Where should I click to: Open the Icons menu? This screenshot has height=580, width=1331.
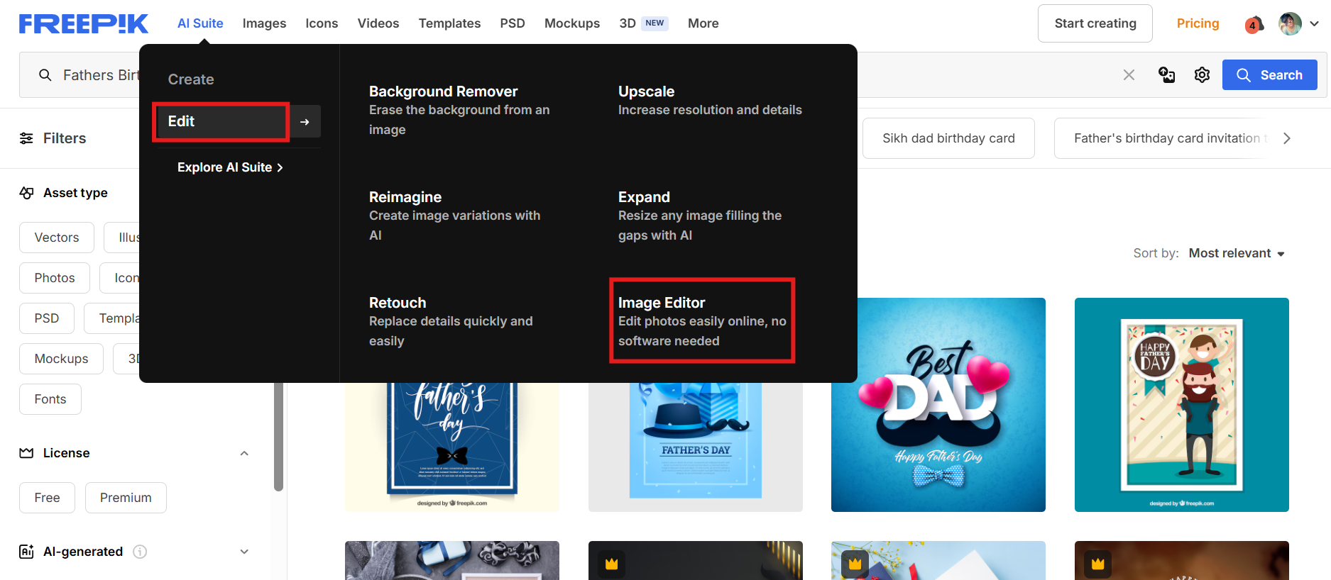[x=322, y=23]
